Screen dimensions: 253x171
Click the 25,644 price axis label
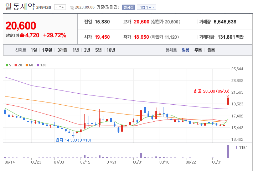(237, 69)
